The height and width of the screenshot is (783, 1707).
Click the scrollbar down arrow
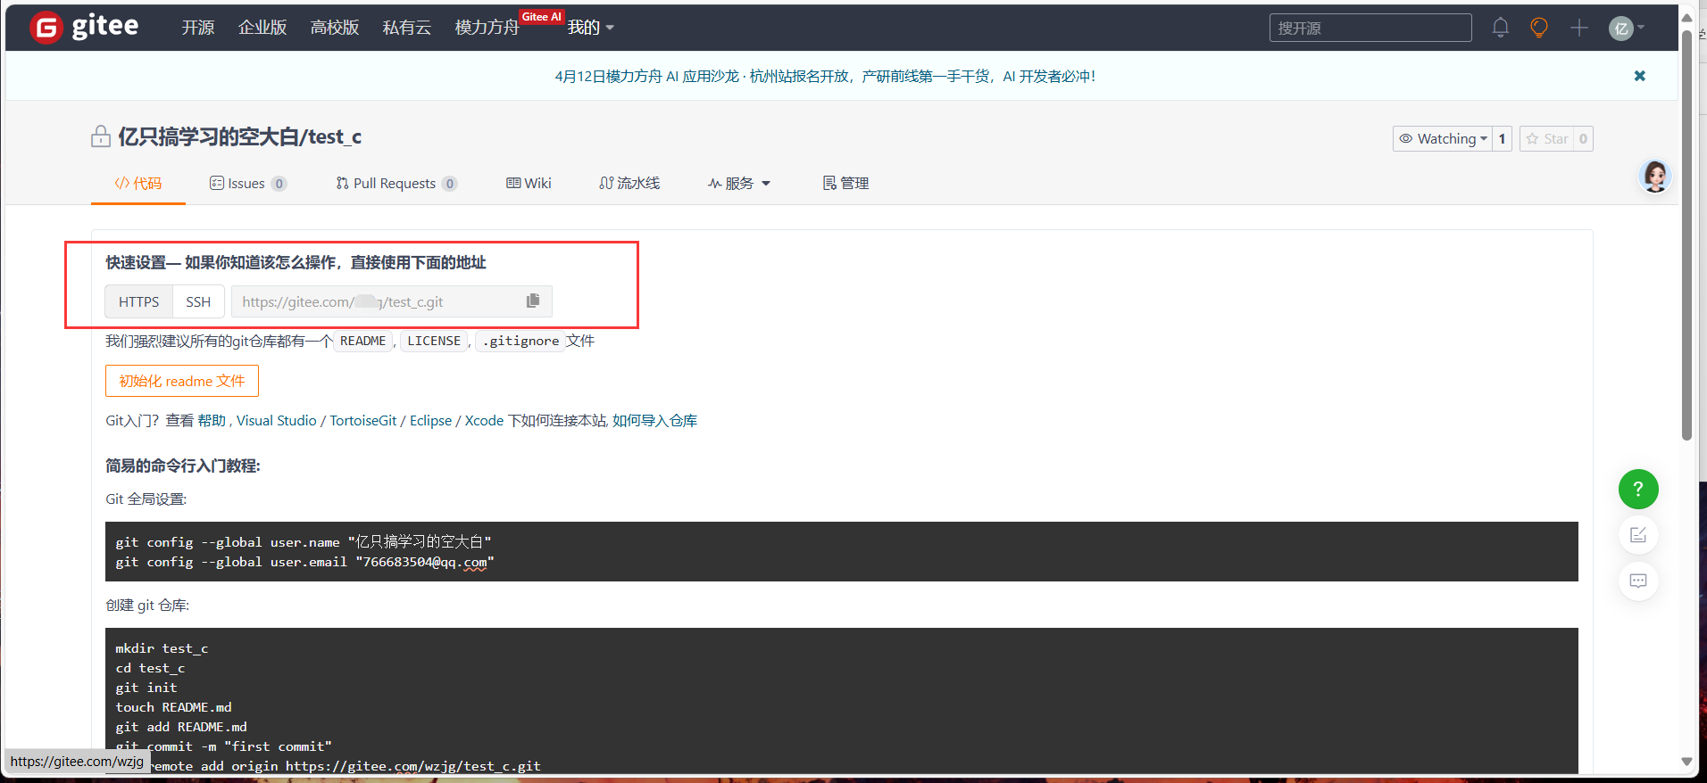(x=1686, y=762)
